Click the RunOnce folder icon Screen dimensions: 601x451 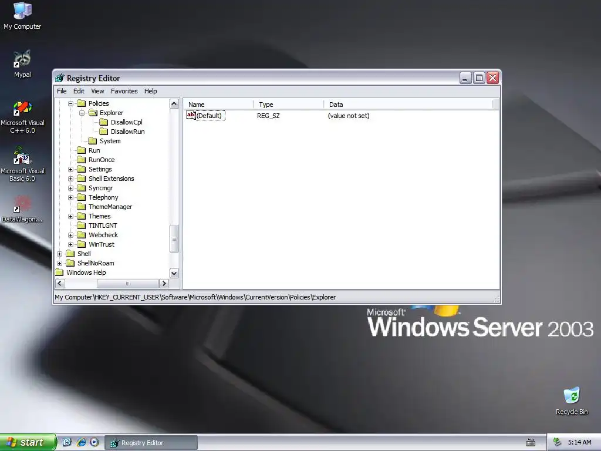coord(81,160)
